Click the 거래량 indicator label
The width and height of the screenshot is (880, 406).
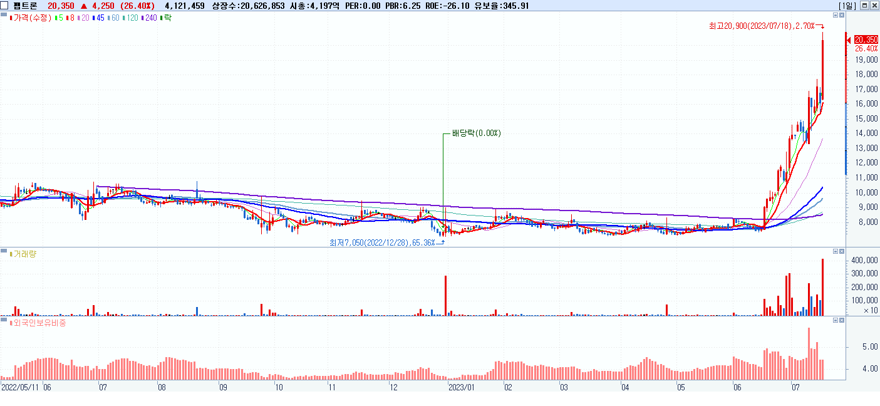23,254
